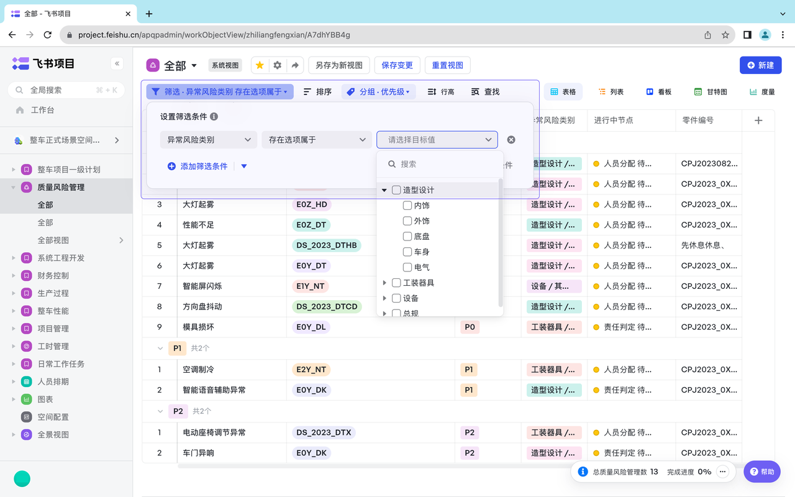Check the 车身 checkbox
This screenshot has width=795, height=497.
pos(407,252)
